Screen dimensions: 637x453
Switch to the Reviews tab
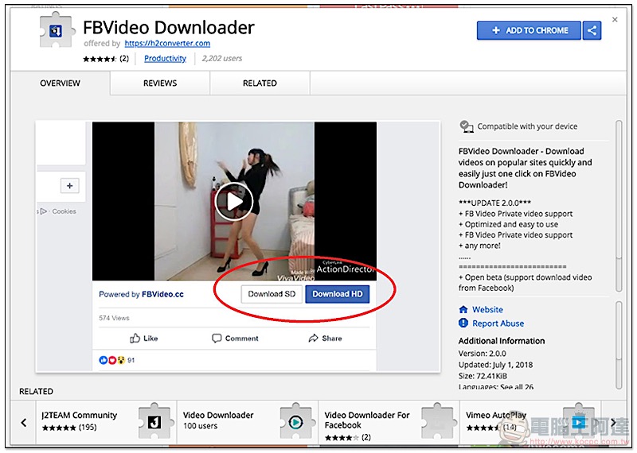[160, 83]
